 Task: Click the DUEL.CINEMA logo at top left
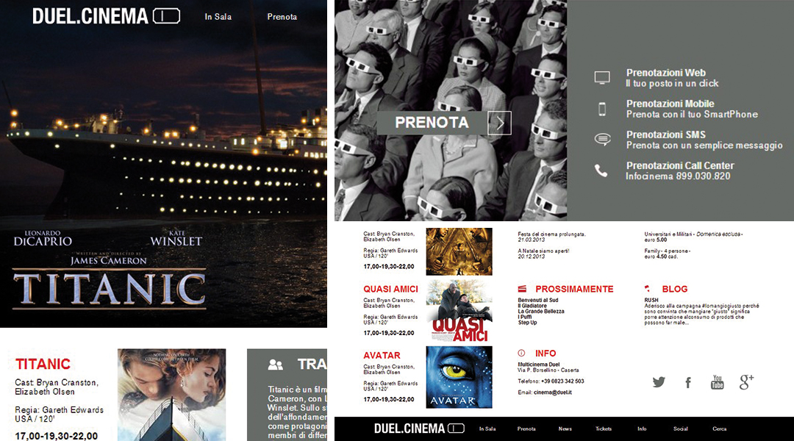pyautogui.click(x=107, y=16)
